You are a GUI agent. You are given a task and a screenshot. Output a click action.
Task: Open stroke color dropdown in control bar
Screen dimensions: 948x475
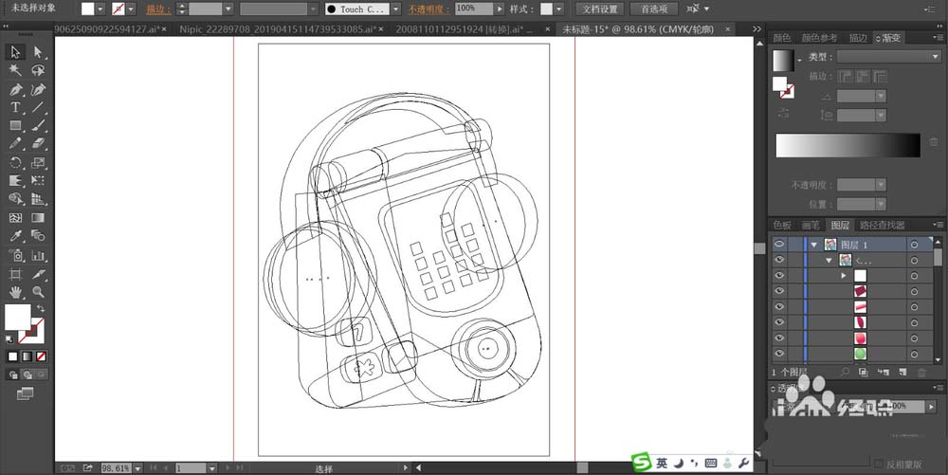click(131, 9)
